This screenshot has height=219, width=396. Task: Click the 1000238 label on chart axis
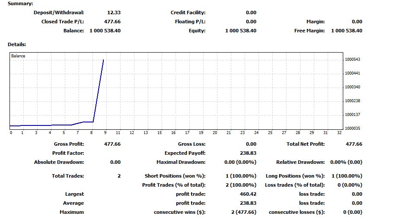pyautogui.click(x=353, y=101)
